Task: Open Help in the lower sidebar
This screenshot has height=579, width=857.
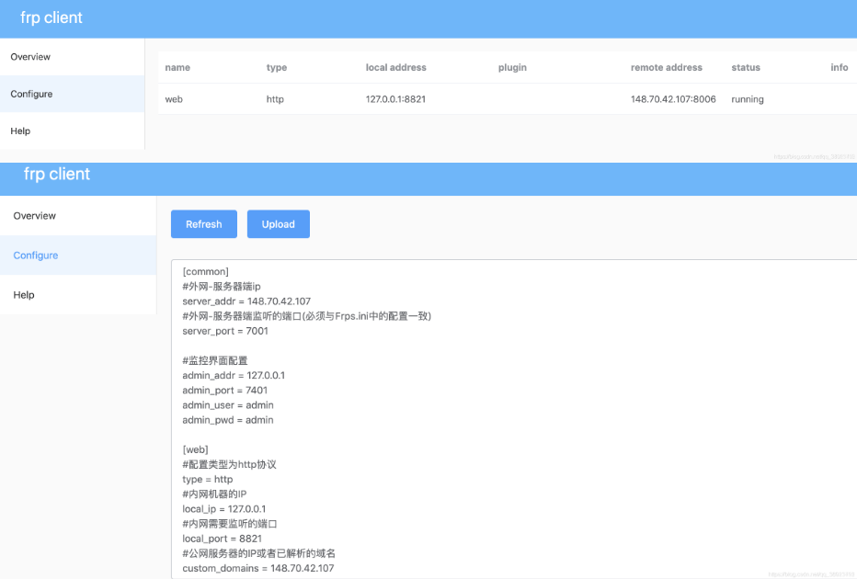Action: 78,294
